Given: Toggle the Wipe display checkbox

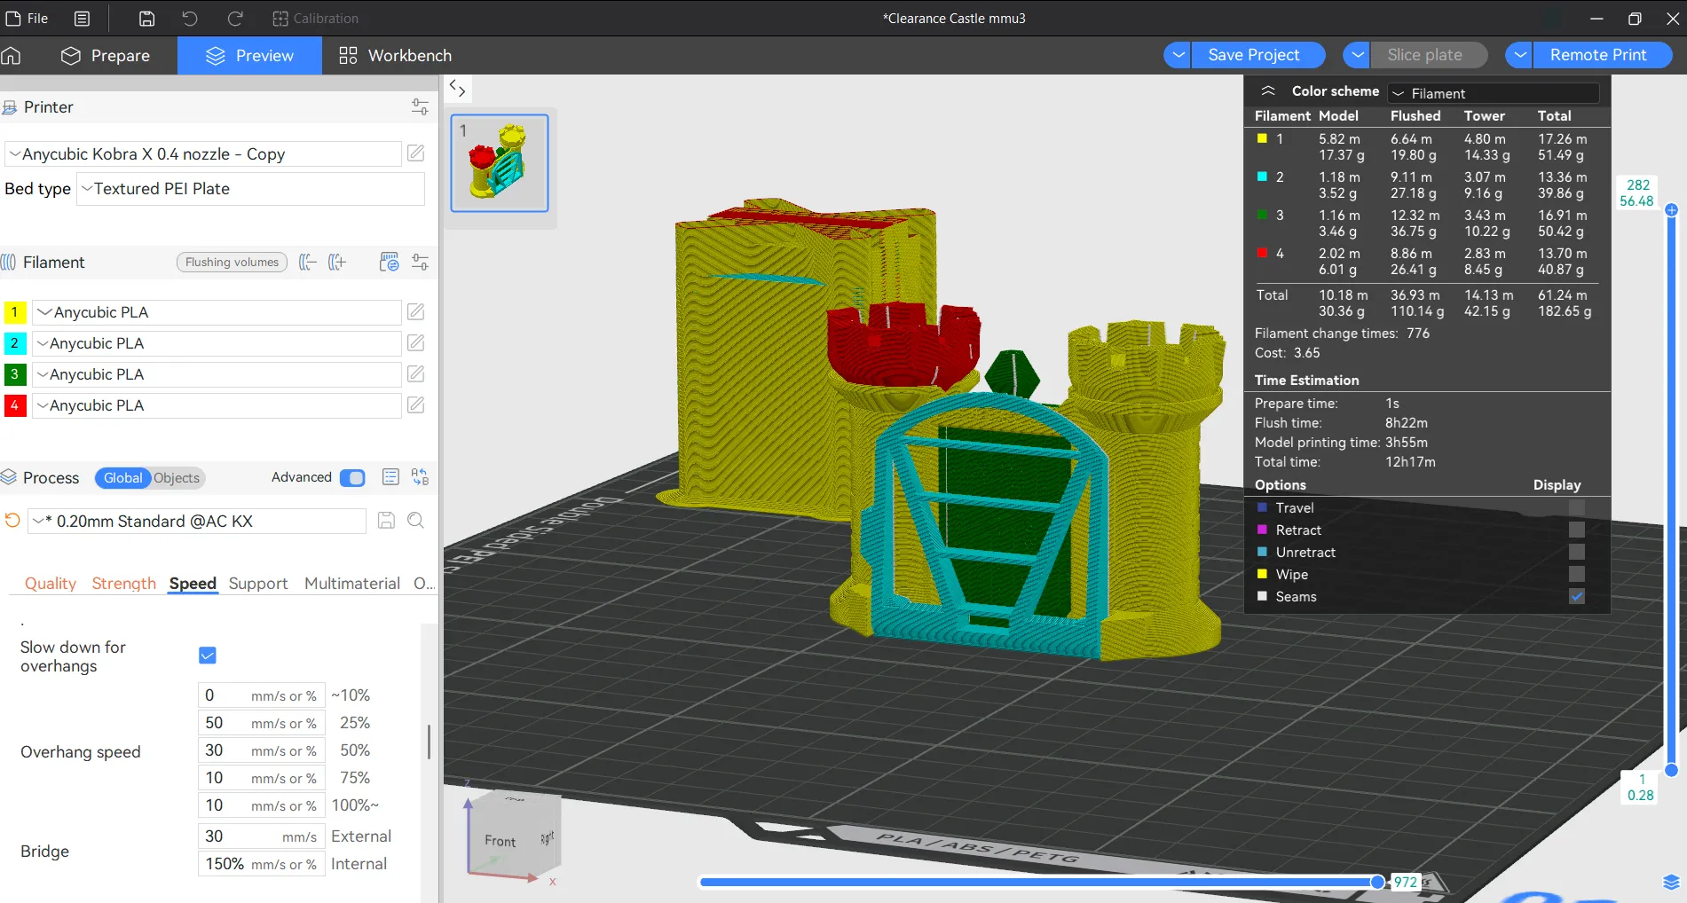Looking at the screenshot, I should tap(1577, 574).
